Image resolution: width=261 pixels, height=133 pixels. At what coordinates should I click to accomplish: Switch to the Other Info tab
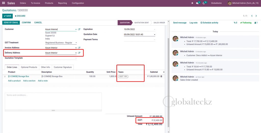(45, 67)
